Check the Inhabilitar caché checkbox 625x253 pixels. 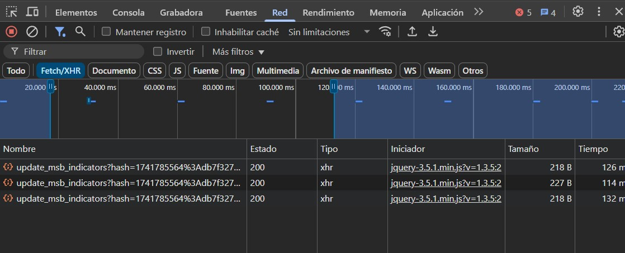(205, 32)
